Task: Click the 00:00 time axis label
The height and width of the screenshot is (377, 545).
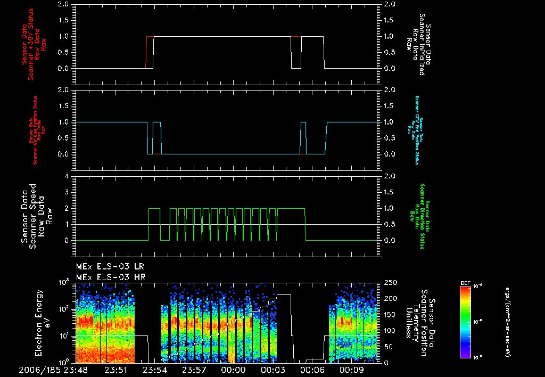Action: click(x=233, y=370)
